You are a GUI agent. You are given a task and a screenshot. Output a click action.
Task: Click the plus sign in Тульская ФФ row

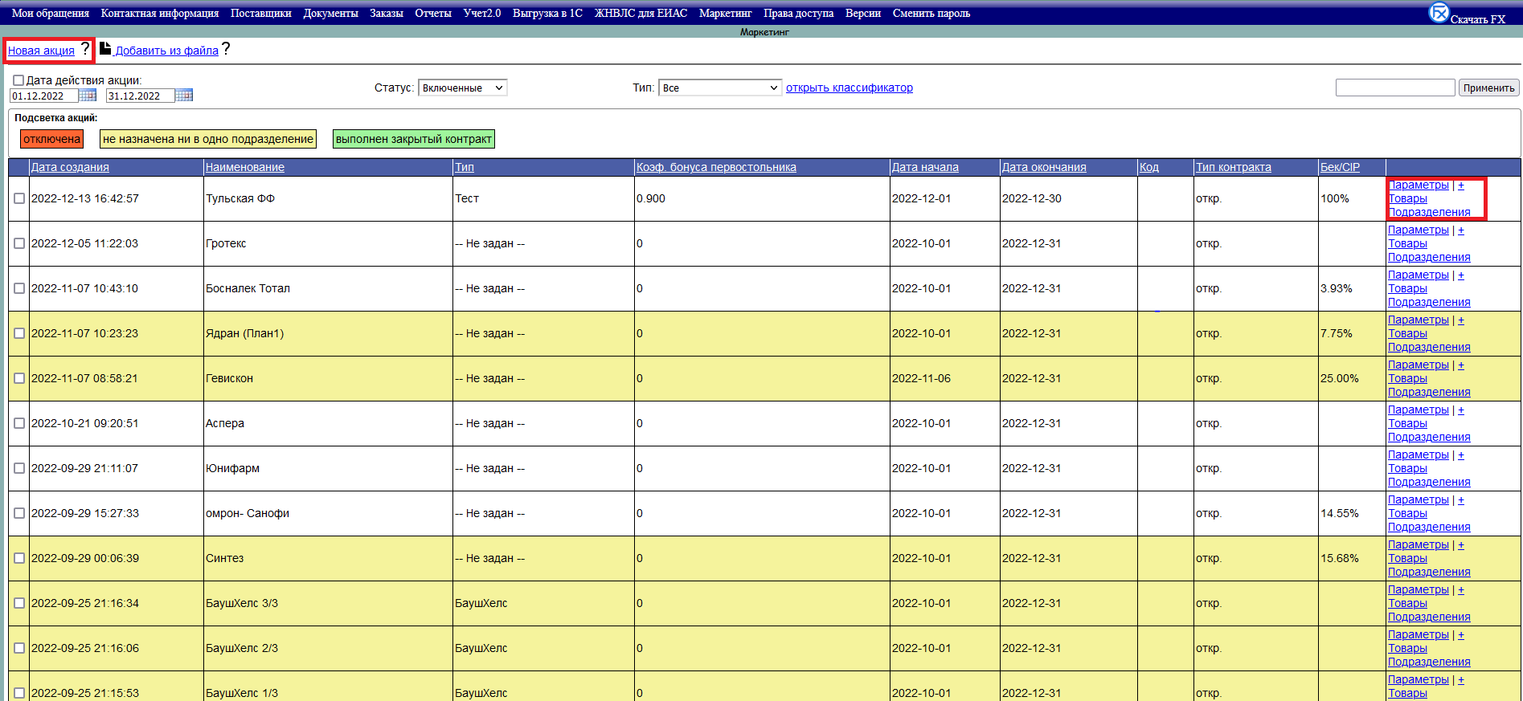(1461, 185)
